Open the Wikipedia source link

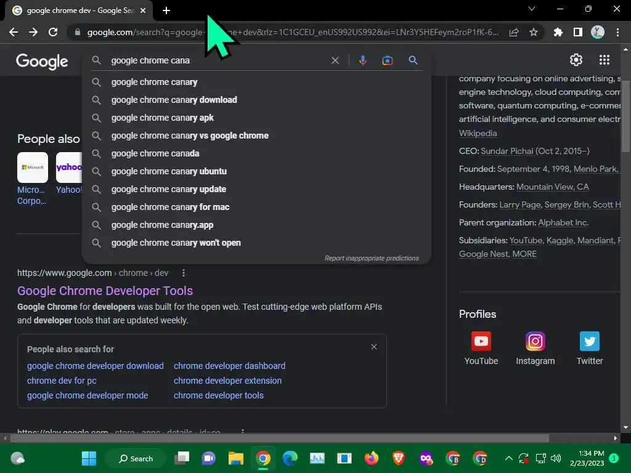click(478, 133)
